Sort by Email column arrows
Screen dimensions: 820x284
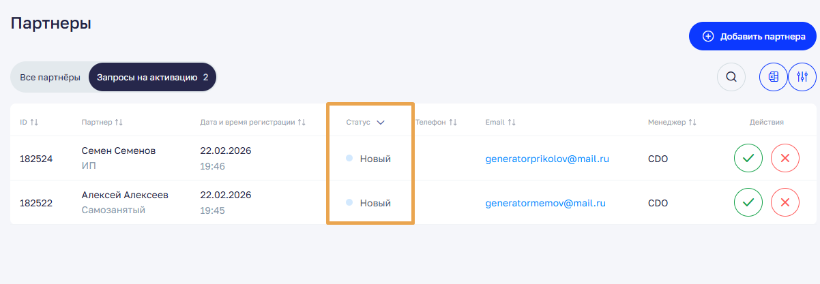coord(512,123)
